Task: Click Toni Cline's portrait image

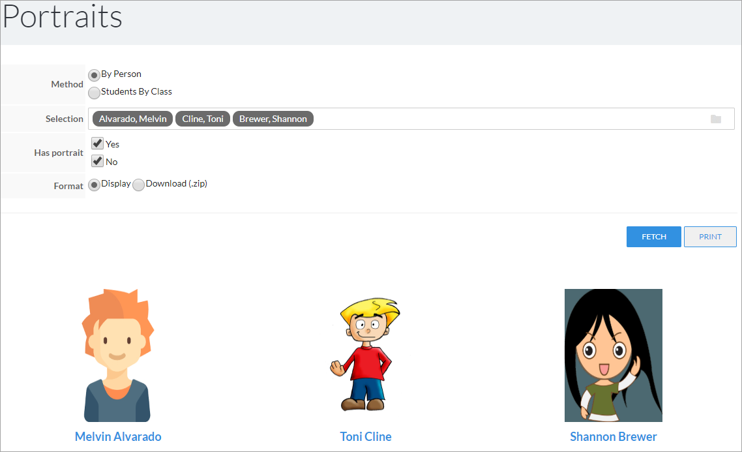Action: tap(365, 354)
